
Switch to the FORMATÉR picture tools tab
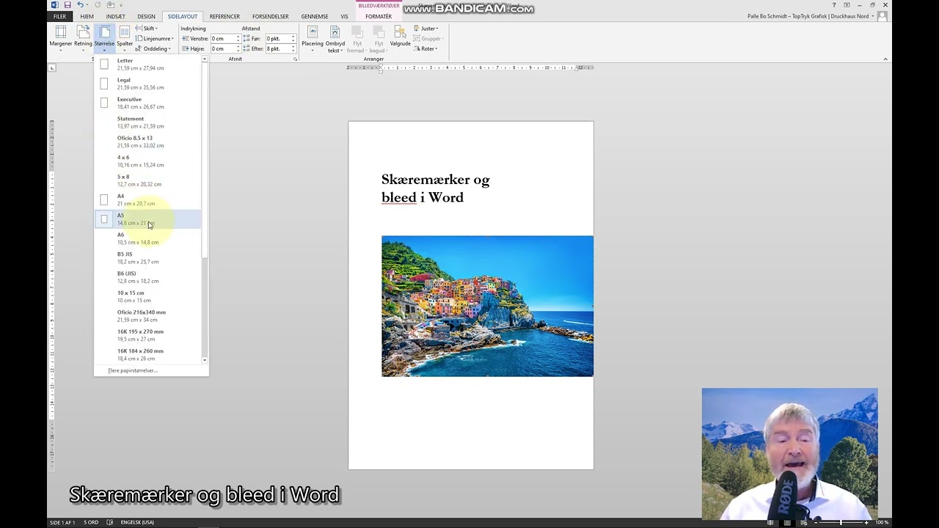379,16
